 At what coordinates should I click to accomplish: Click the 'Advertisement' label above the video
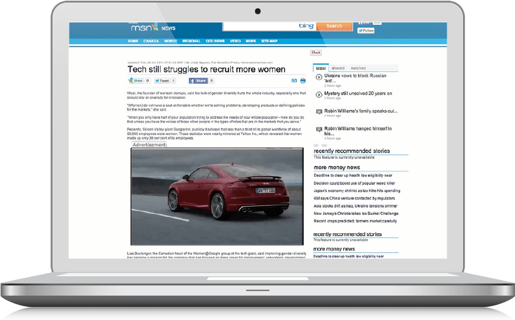[x=149, y=145]
